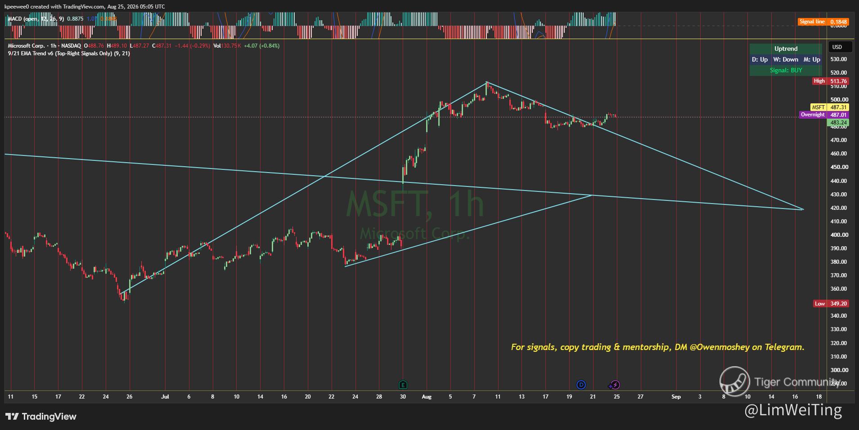Select the purple Overnight 487.01 label
Image resolution: width=859 pixels, height=430 pixels.
coord(824,115)
